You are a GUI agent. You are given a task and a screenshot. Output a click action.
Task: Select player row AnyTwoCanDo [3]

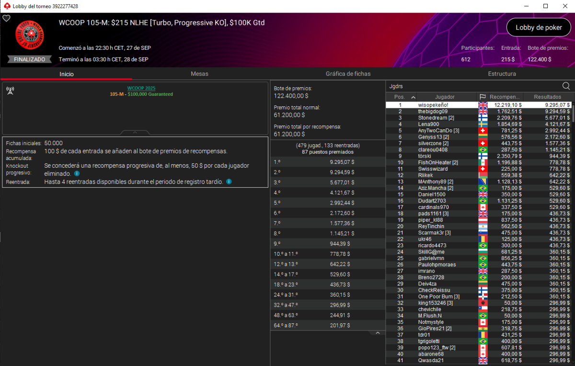[x=479, y=130]
